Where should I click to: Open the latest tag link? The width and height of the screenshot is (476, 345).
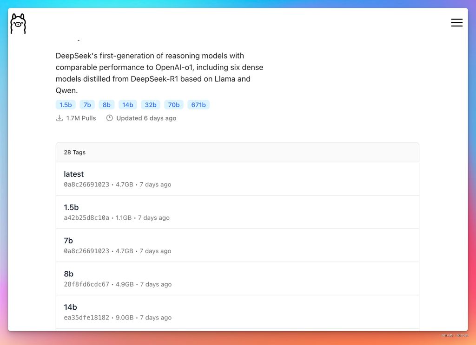pos(74,174)
